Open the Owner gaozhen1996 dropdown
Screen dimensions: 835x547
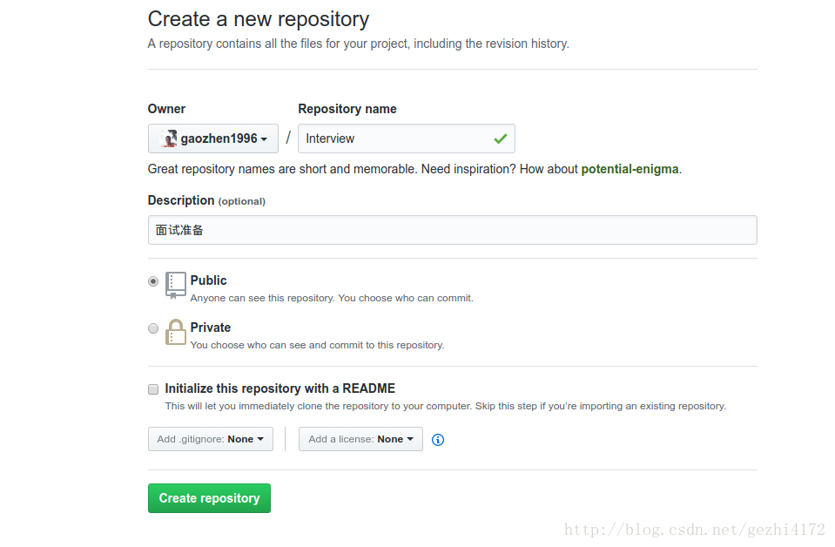coord(213,138)
